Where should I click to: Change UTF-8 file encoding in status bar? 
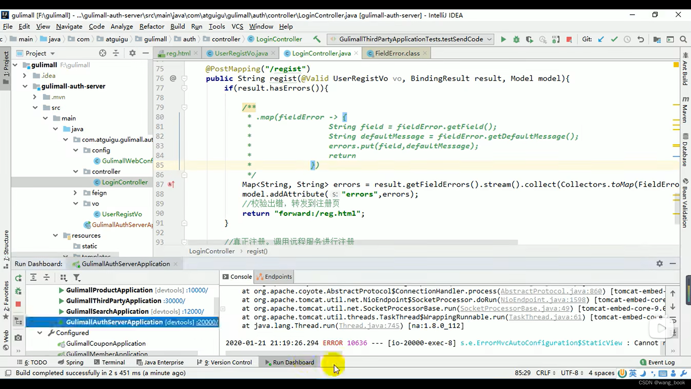click(x=572, y=373)
